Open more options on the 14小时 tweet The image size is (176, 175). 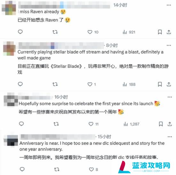(169, 5)
